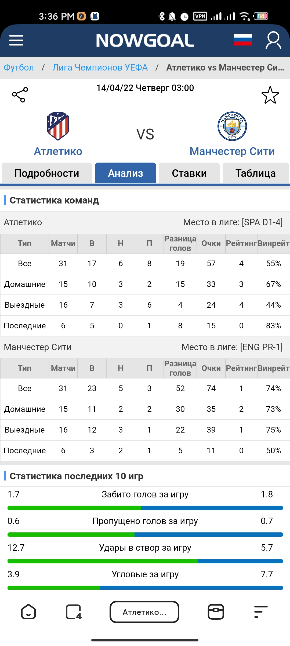This screenshot has width=290, height=646.
Task: Open Лига Чемпионов УЕФА breadcrumb link
Action: tap(100, 67)
